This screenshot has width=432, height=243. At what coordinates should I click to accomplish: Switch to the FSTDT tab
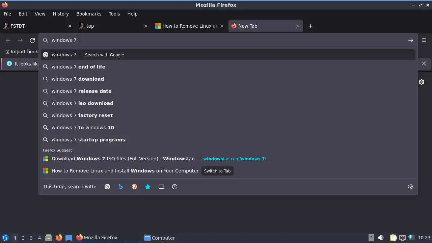pyautogui.click(x=37, y=26)
